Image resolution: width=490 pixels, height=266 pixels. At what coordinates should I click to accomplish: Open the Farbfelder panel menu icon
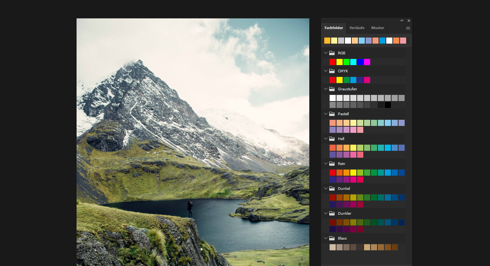(x=408, y=28)
